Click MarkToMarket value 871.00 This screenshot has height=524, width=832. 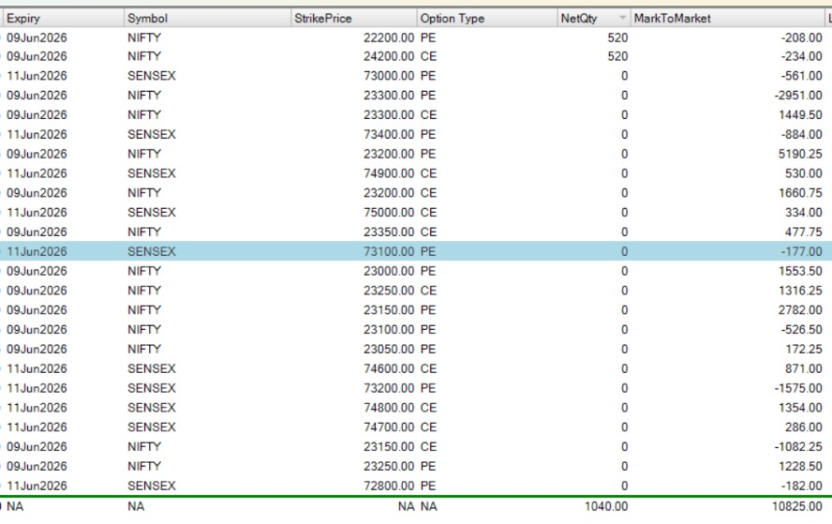pyautogui.click(x=803, y=369)
